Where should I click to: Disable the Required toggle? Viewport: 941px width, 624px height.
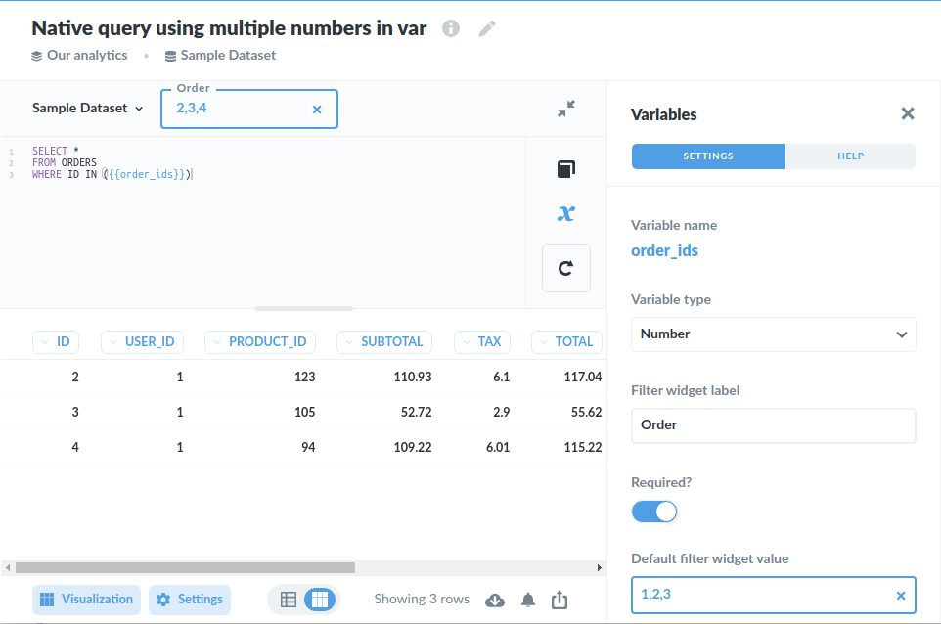click(x=653, y=511)
